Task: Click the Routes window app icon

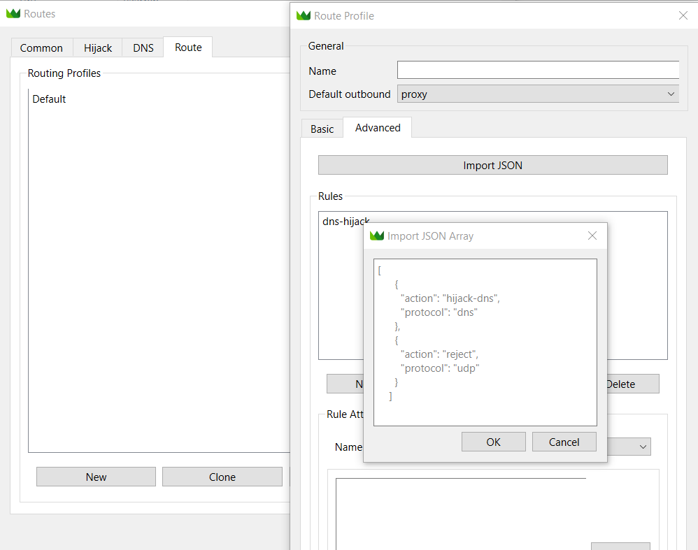Action: pos(13,14)
